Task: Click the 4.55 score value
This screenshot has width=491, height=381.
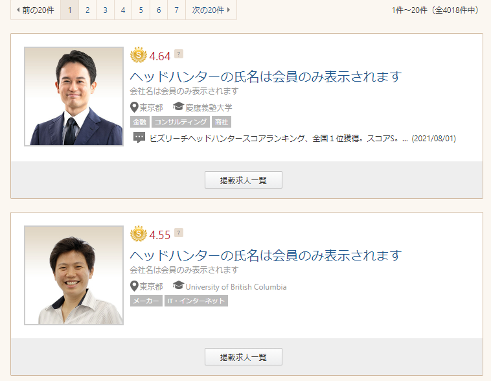Action: coord(160,235)
